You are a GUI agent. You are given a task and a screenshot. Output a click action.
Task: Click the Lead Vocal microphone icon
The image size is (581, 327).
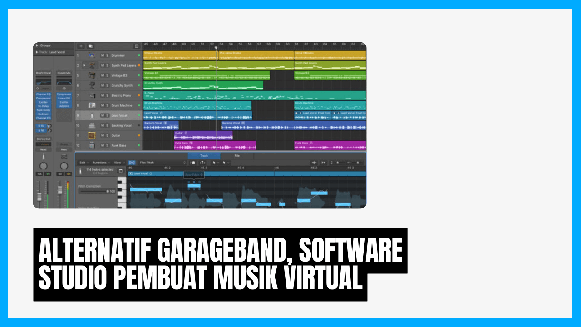tap(92, 115)
